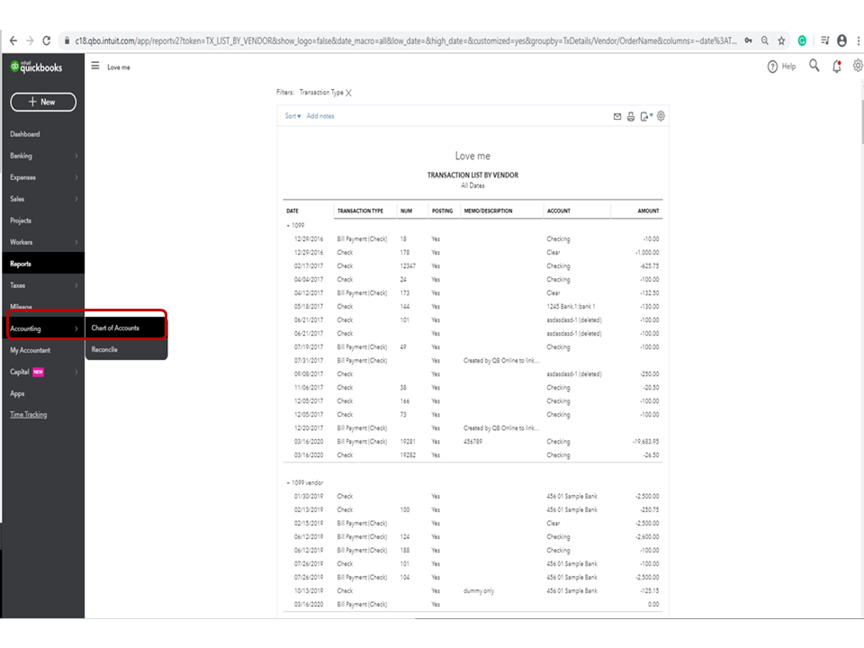This screenshot has height=648, width=864.
Task: Open the Bill Payment (Check) dated 03/16/2020 num 19281
Action: pyautogui.click(x=362, y=441)
